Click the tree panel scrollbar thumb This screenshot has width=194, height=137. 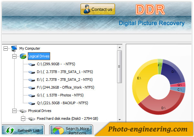[x=120, y=67]
